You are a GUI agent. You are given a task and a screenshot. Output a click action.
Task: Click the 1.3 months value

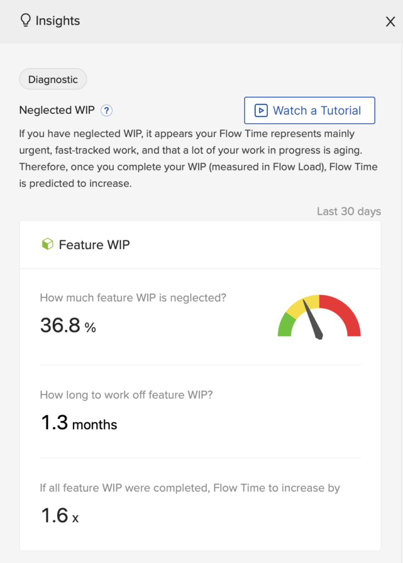(x=79, y=423)
